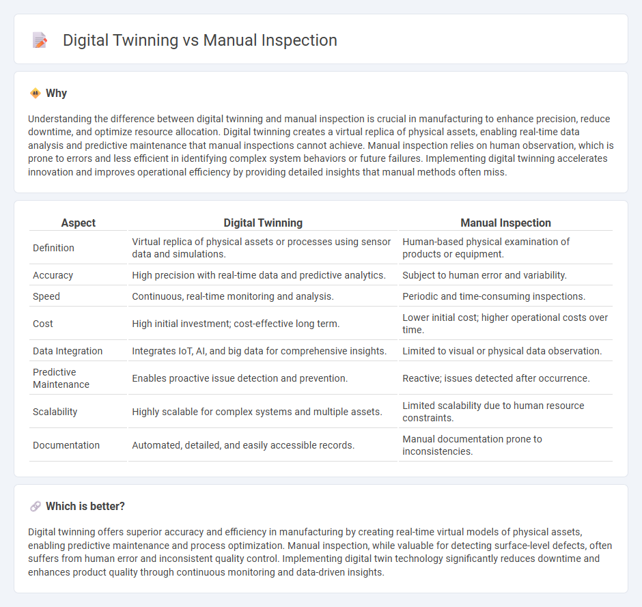Click the Digital Twinning column header
The image size is (642, 607).
(x=263, y=223)
